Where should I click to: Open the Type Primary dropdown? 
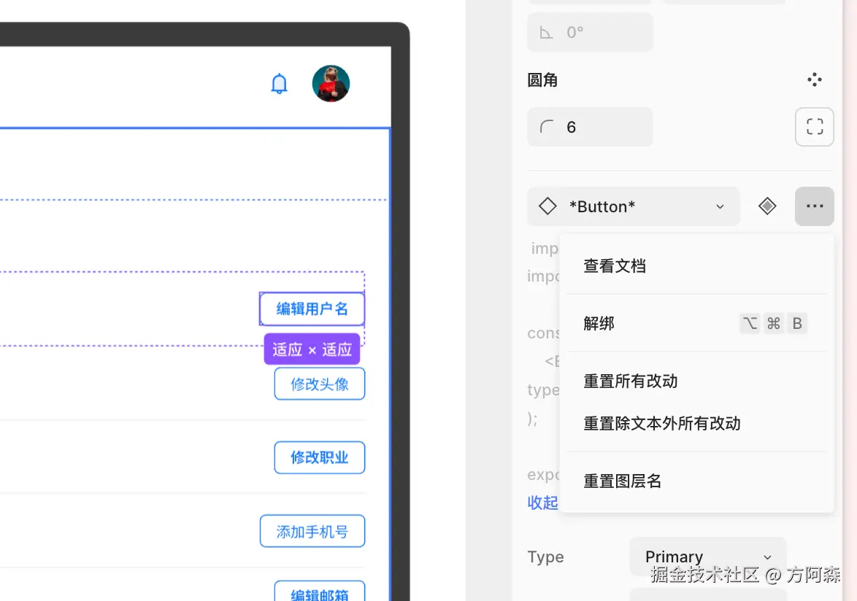point(708,557)
